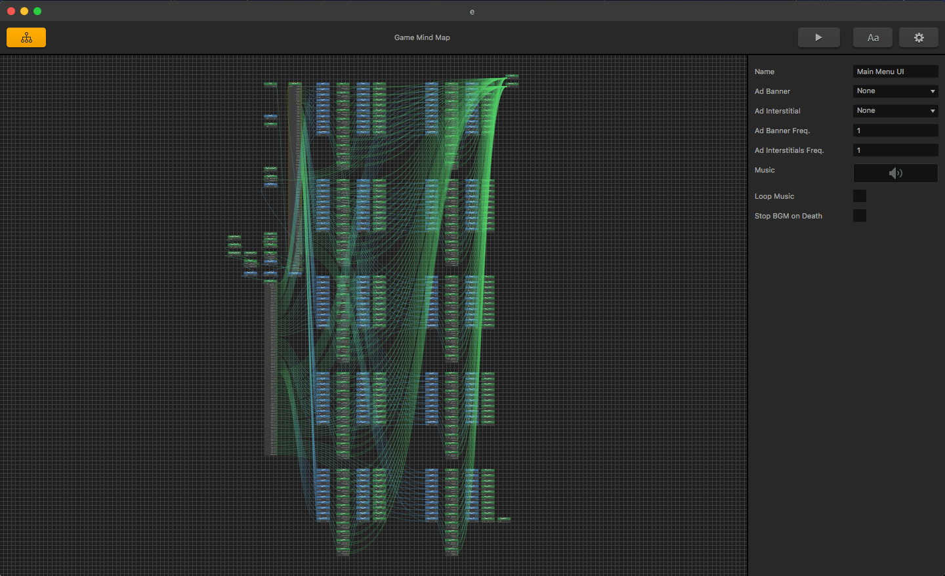Expand the Ad Banner dropdown
This screenshot has width=945, height=576.
click(x=895, y=91)
